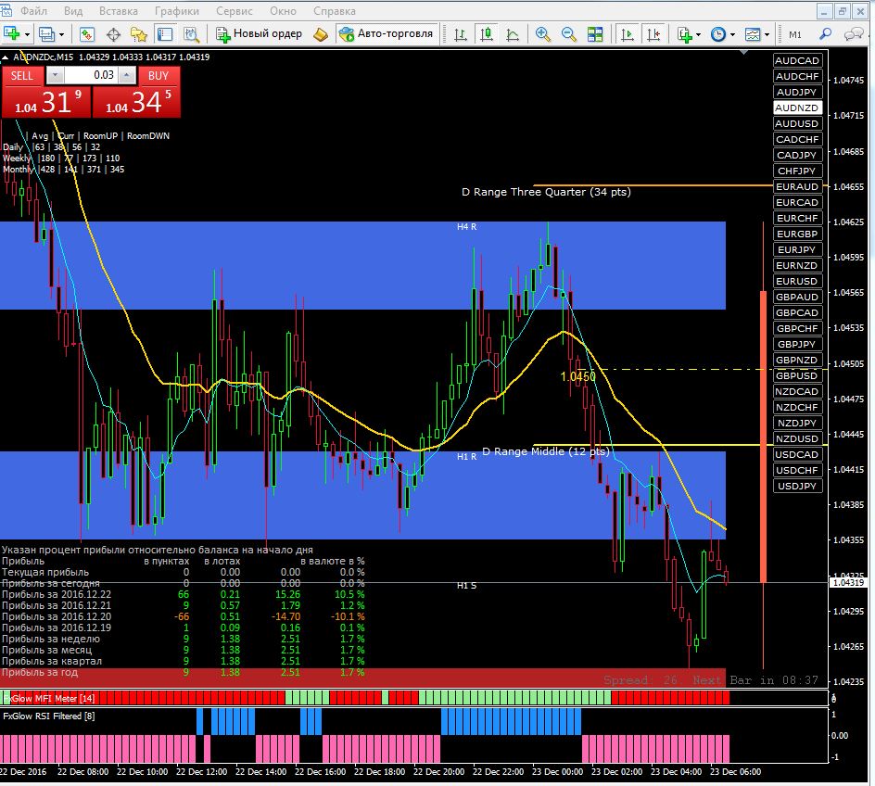Image resolution: width=875 pixels, height=786 pixels.
Task: Open the Strategy Tester magnifier icon
Action: tap(191, 34)
